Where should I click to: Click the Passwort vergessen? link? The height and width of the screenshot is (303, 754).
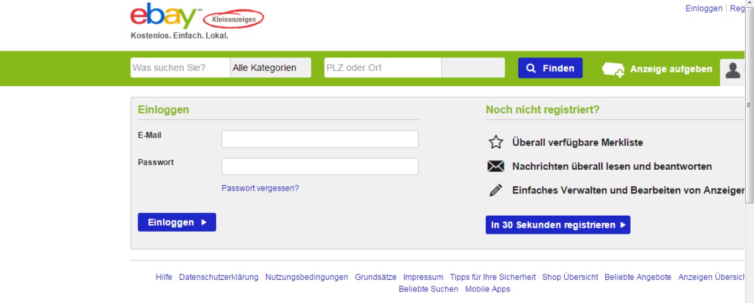[260, 188]
